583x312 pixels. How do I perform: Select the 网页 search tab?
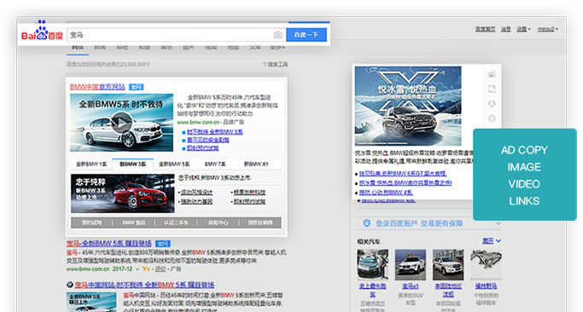78,48
